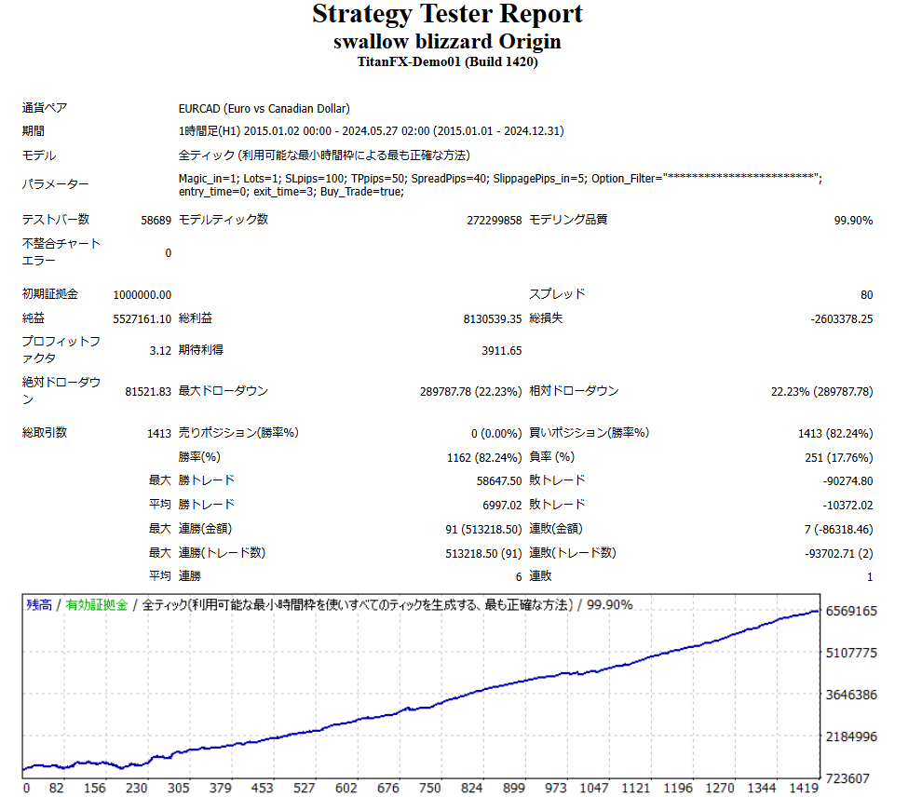Click the 'Strategy Tester Report' heading
The image size is (922, 797).
point(447,14)
